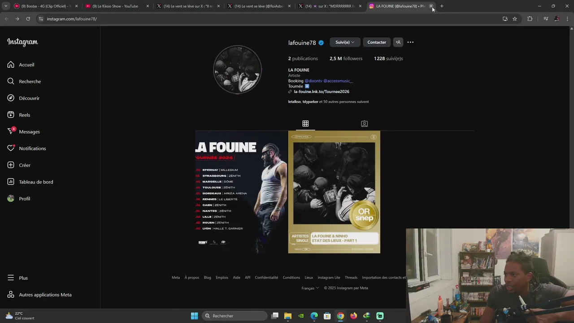
Task: Open La Fouine's profile picture
Action: pos(237,70)
